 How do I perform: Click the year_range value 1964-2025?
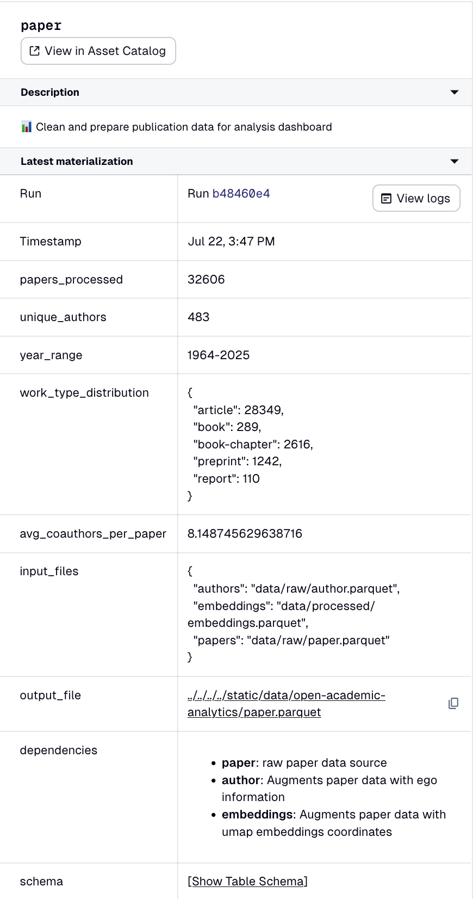219,355
